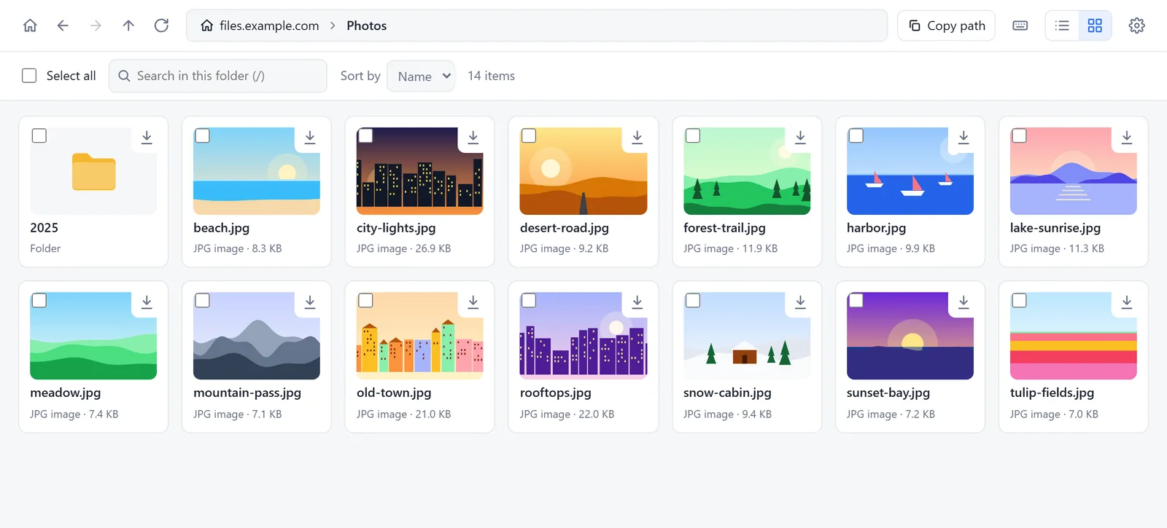Download snow-cabin.jpg

[800, 302]
